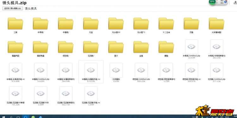The image size is (237, 118).
Task: Click the 馒头模具 breadcrumb text
Action: 31,8
